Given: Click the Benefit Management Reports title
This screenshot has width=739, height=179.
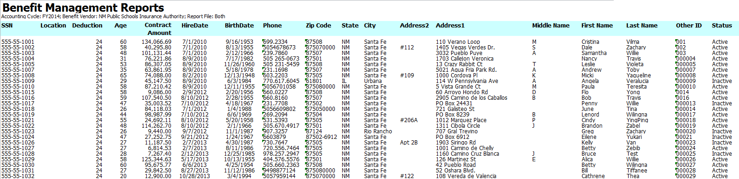Looking at the screenshot, I should tap(83, 7).
